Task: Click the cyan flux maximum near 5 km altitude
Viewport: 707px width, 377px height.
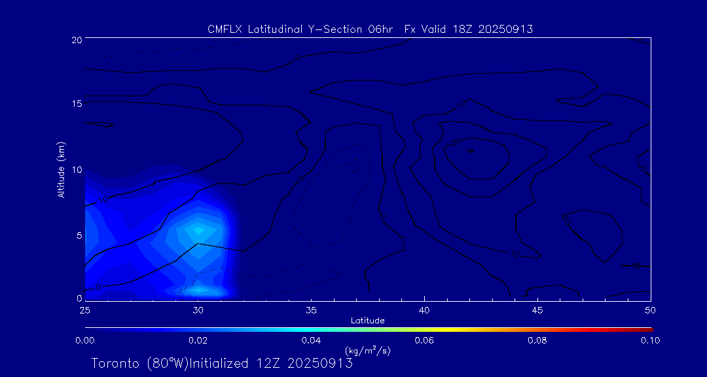Action: pos(198,230)
